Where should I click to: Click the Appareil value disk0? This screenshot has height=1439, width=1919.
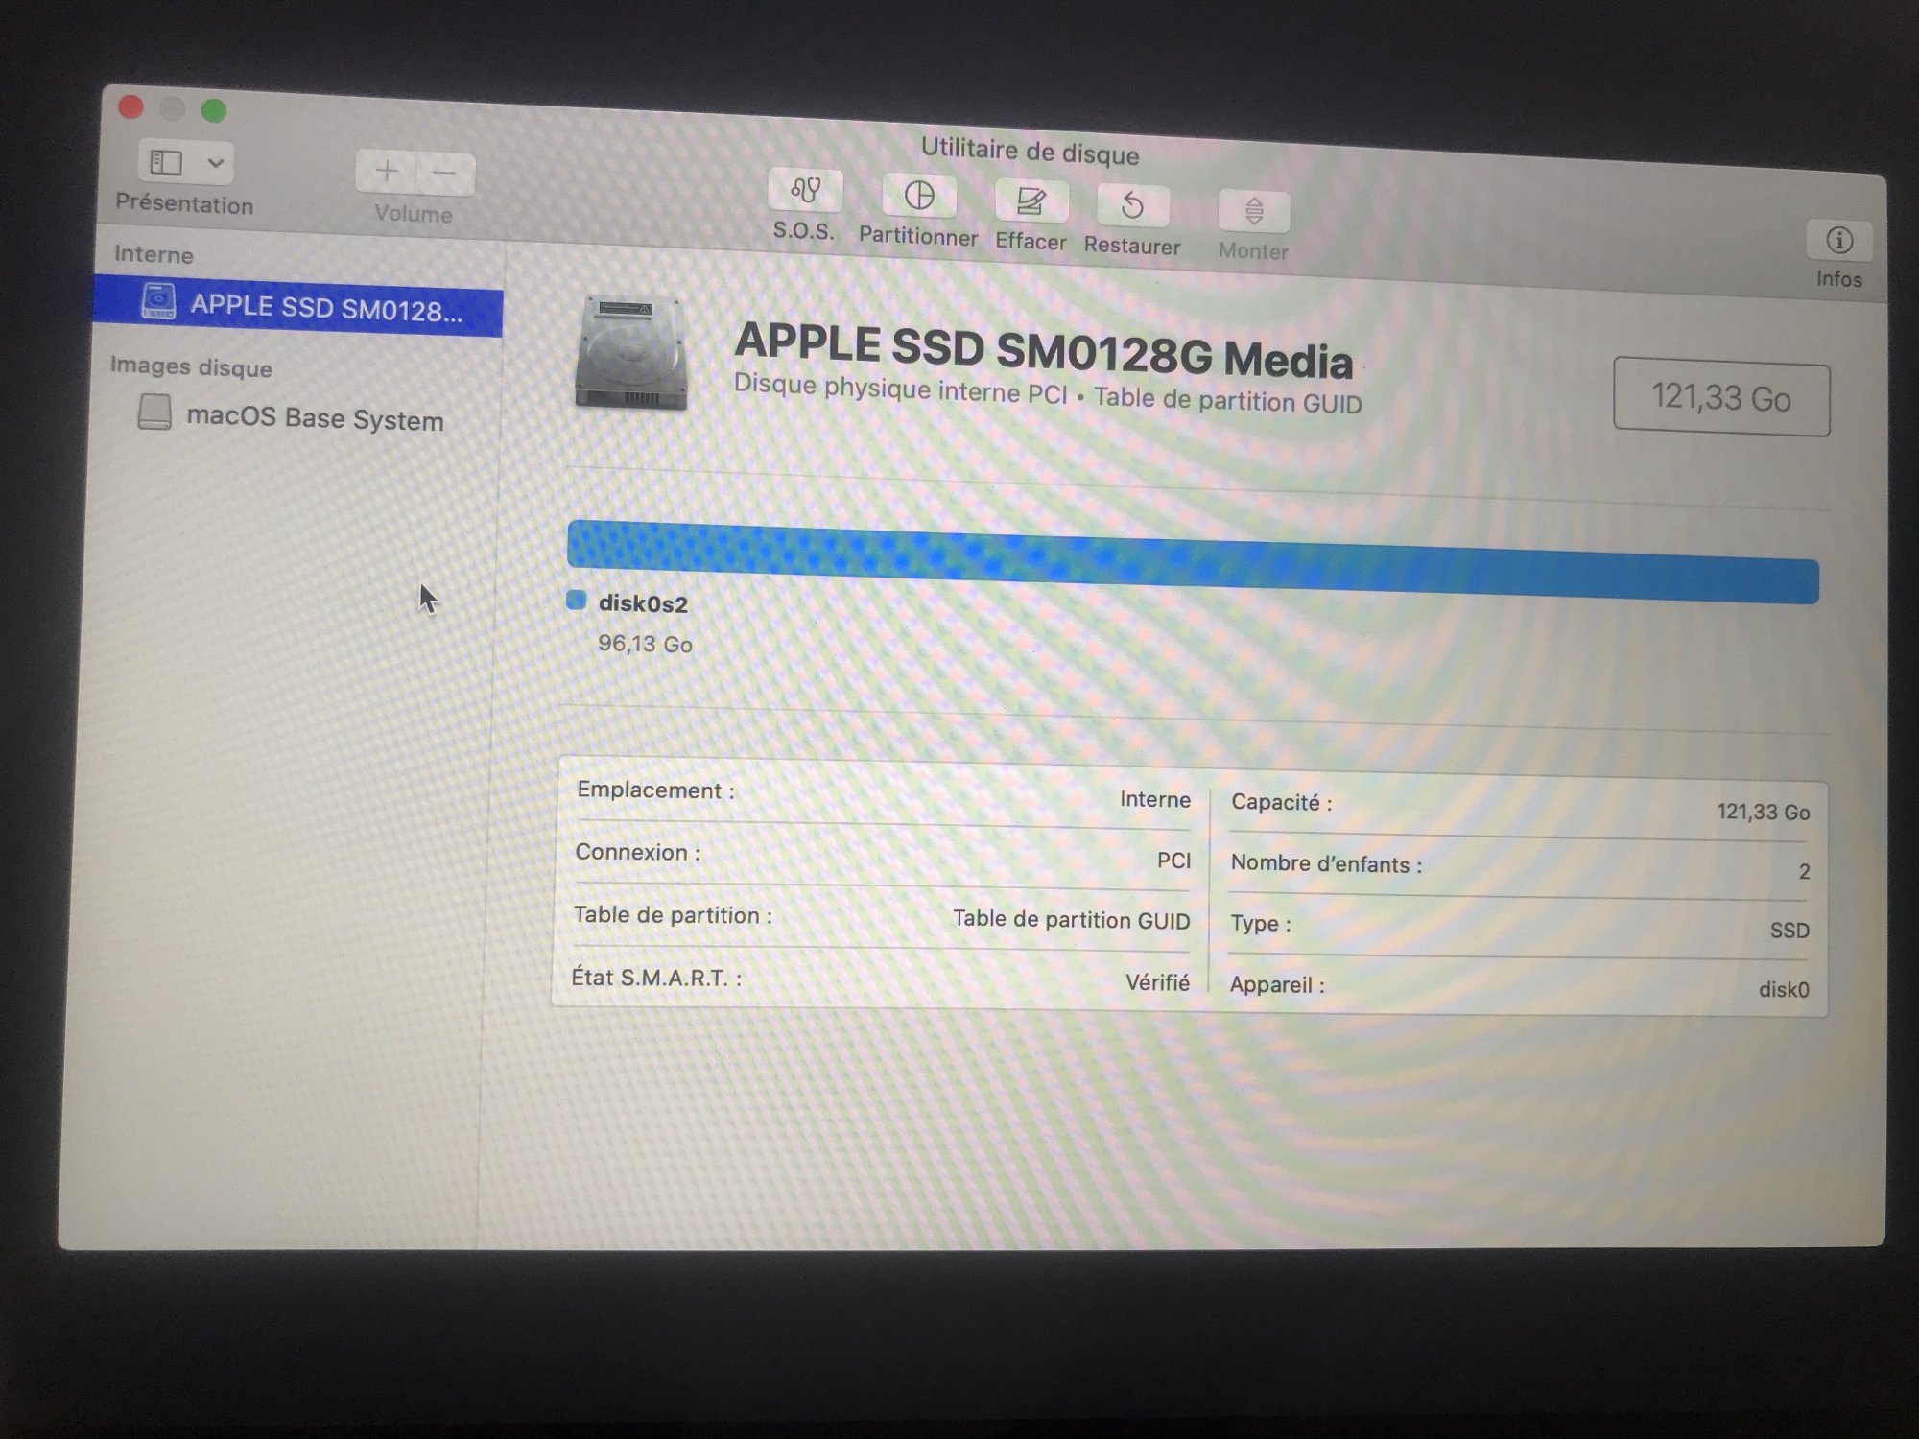(1784, 989)
